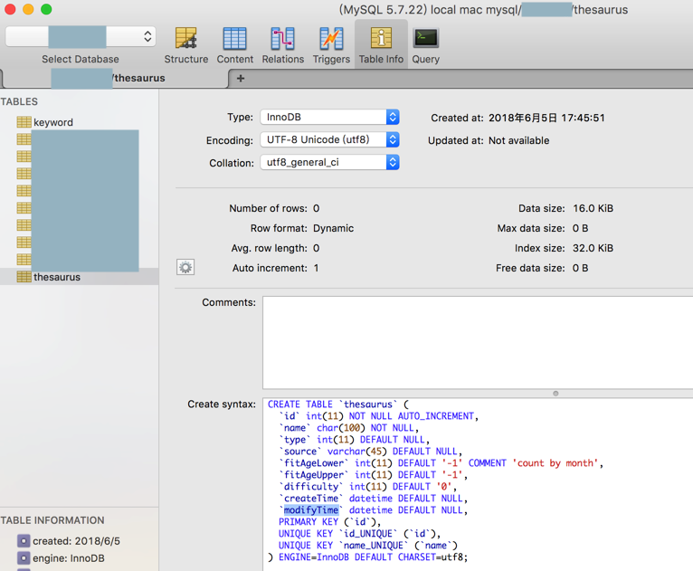This screenshot has width=693, height=571.
Task: Click 'engine: InnoDB' table information
Action: click(69, 558)
